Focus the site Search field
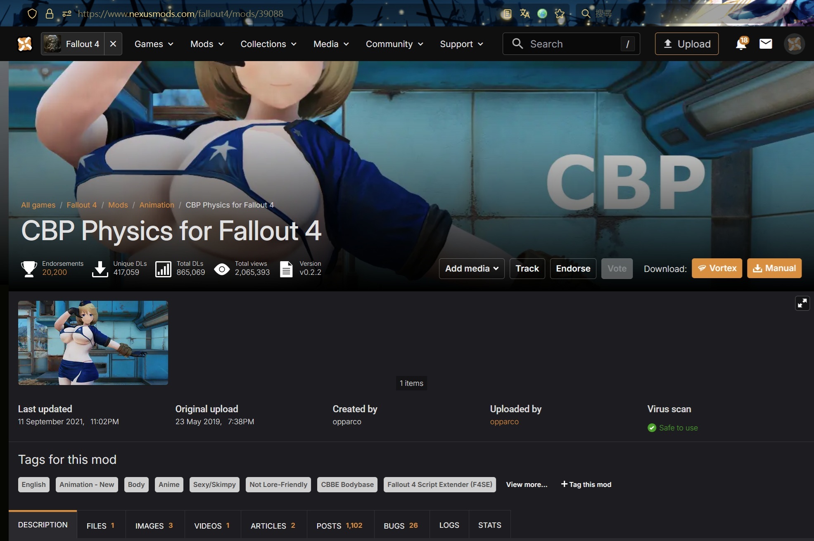The width and height of the screenshot is (814, 541). tap(571, 44)
